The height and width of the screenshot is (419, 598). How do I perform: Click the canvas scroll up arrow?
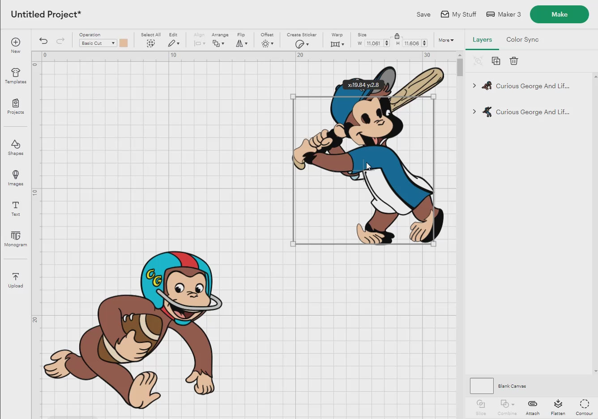(460, 55)
